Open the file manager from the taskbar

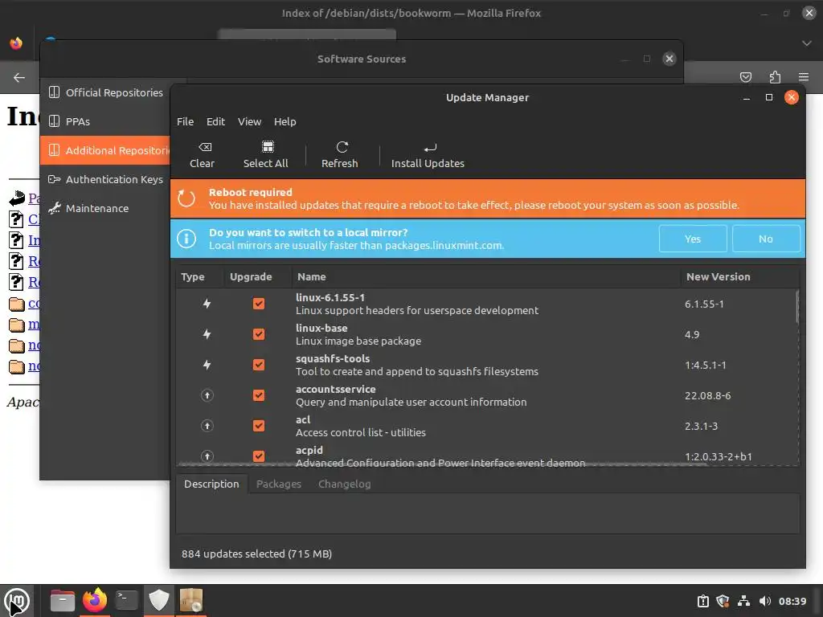pos(63,600)
